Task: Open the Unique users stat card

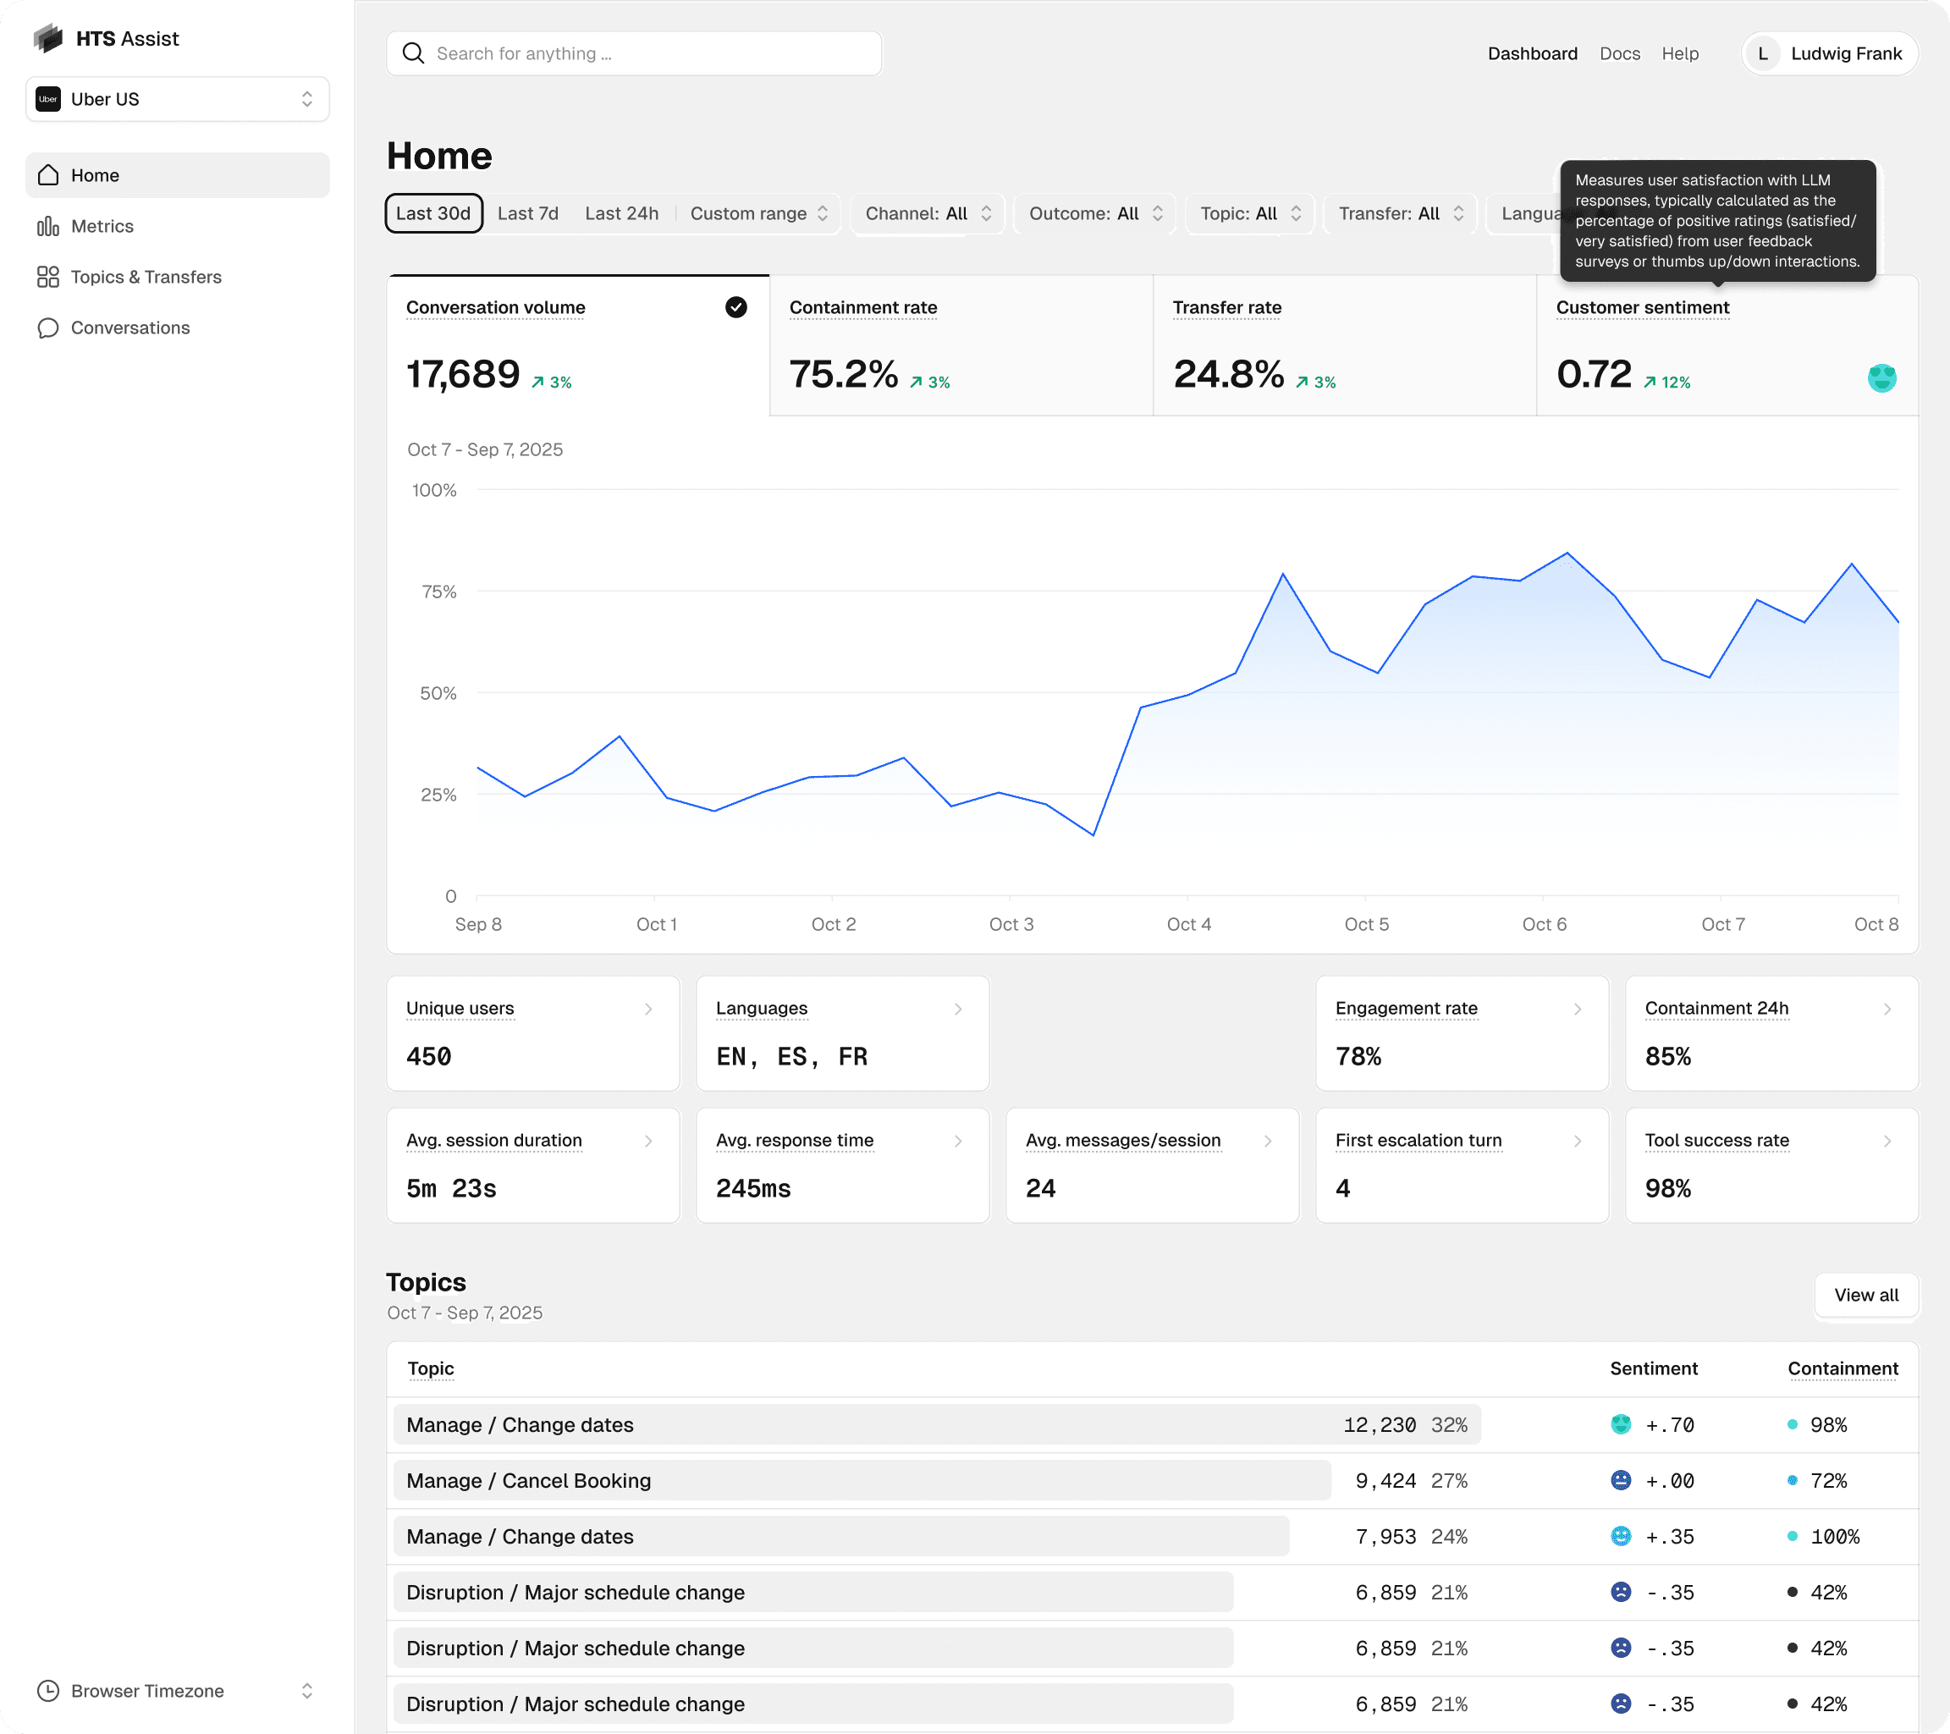Action: [532, 1033]
